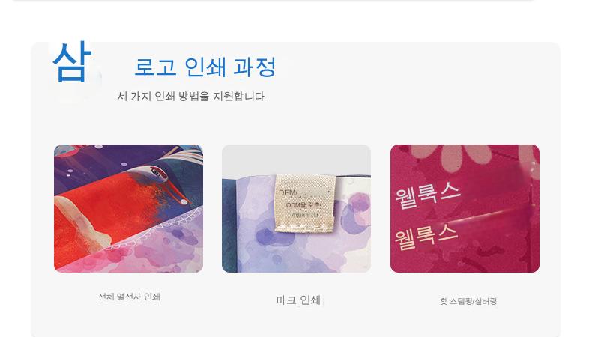Open the magenta hot stamping thumbnail

pos(465,208)
